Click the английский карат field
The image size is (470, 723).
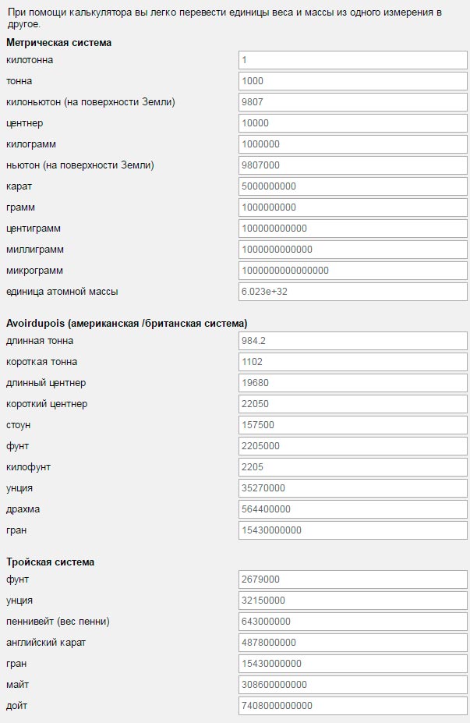[x=353, y=643]
